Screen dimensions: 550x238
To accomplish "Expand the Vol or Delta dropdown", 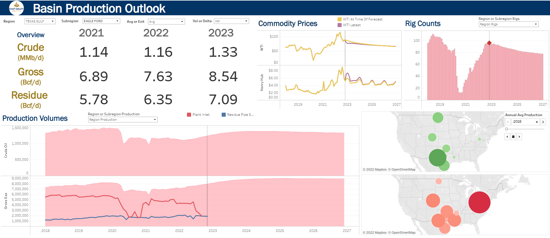I will 231,21.
